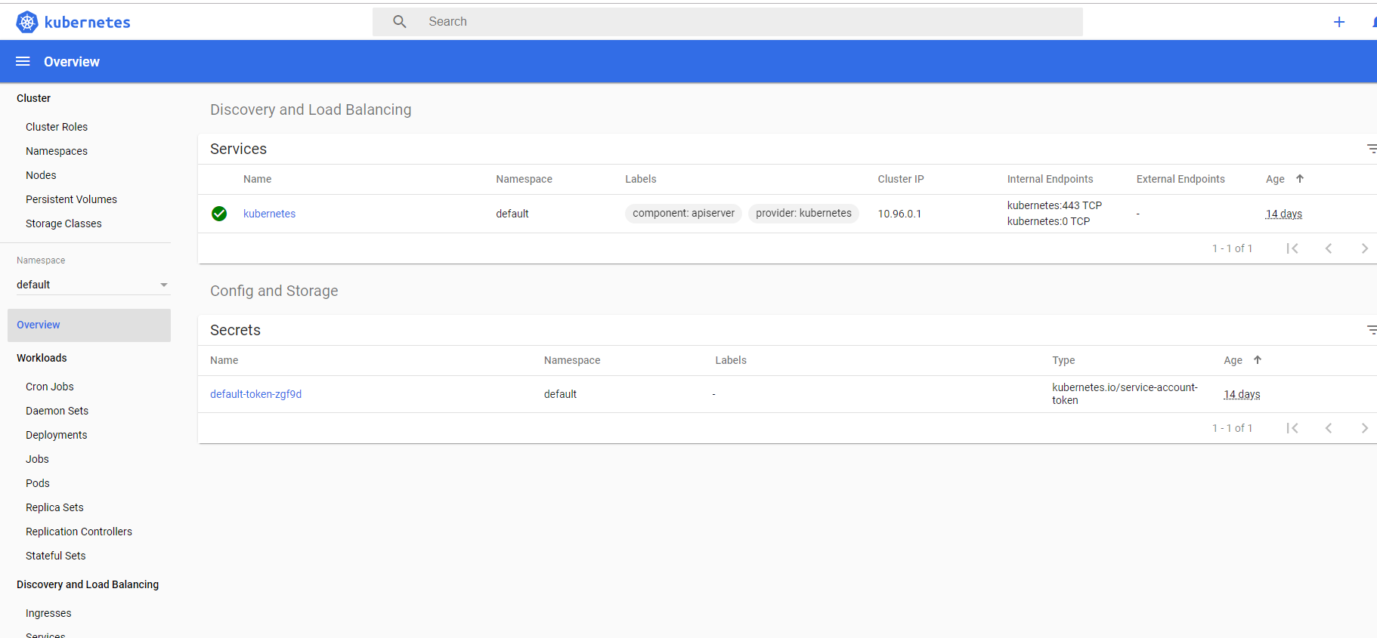The width and height of the screenshot is (1377, 638).
Task: Click the Services Name column header
Action: [x=257, y=179]
